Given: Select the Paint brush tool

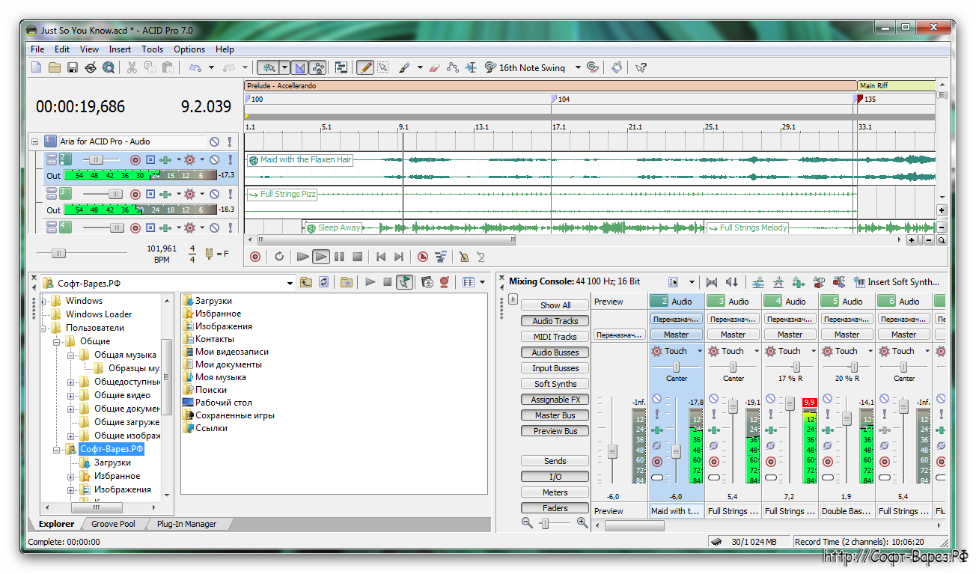Looking at the screenshot, I should click(404, 67).
